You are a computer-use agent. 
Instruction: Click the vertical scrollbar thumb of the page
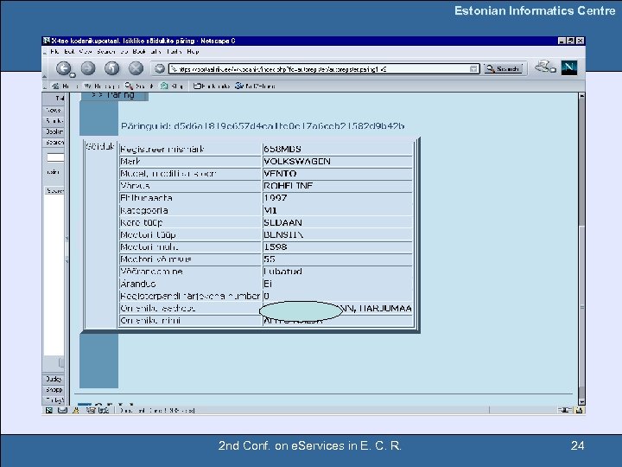(581, 306)
